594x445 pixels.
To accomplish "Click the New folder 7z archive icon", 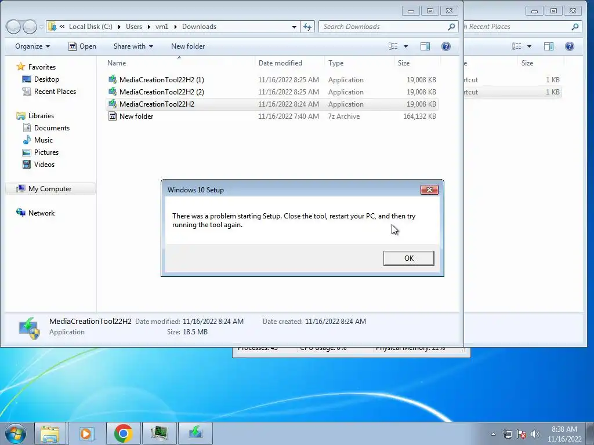I will [113, 116].
